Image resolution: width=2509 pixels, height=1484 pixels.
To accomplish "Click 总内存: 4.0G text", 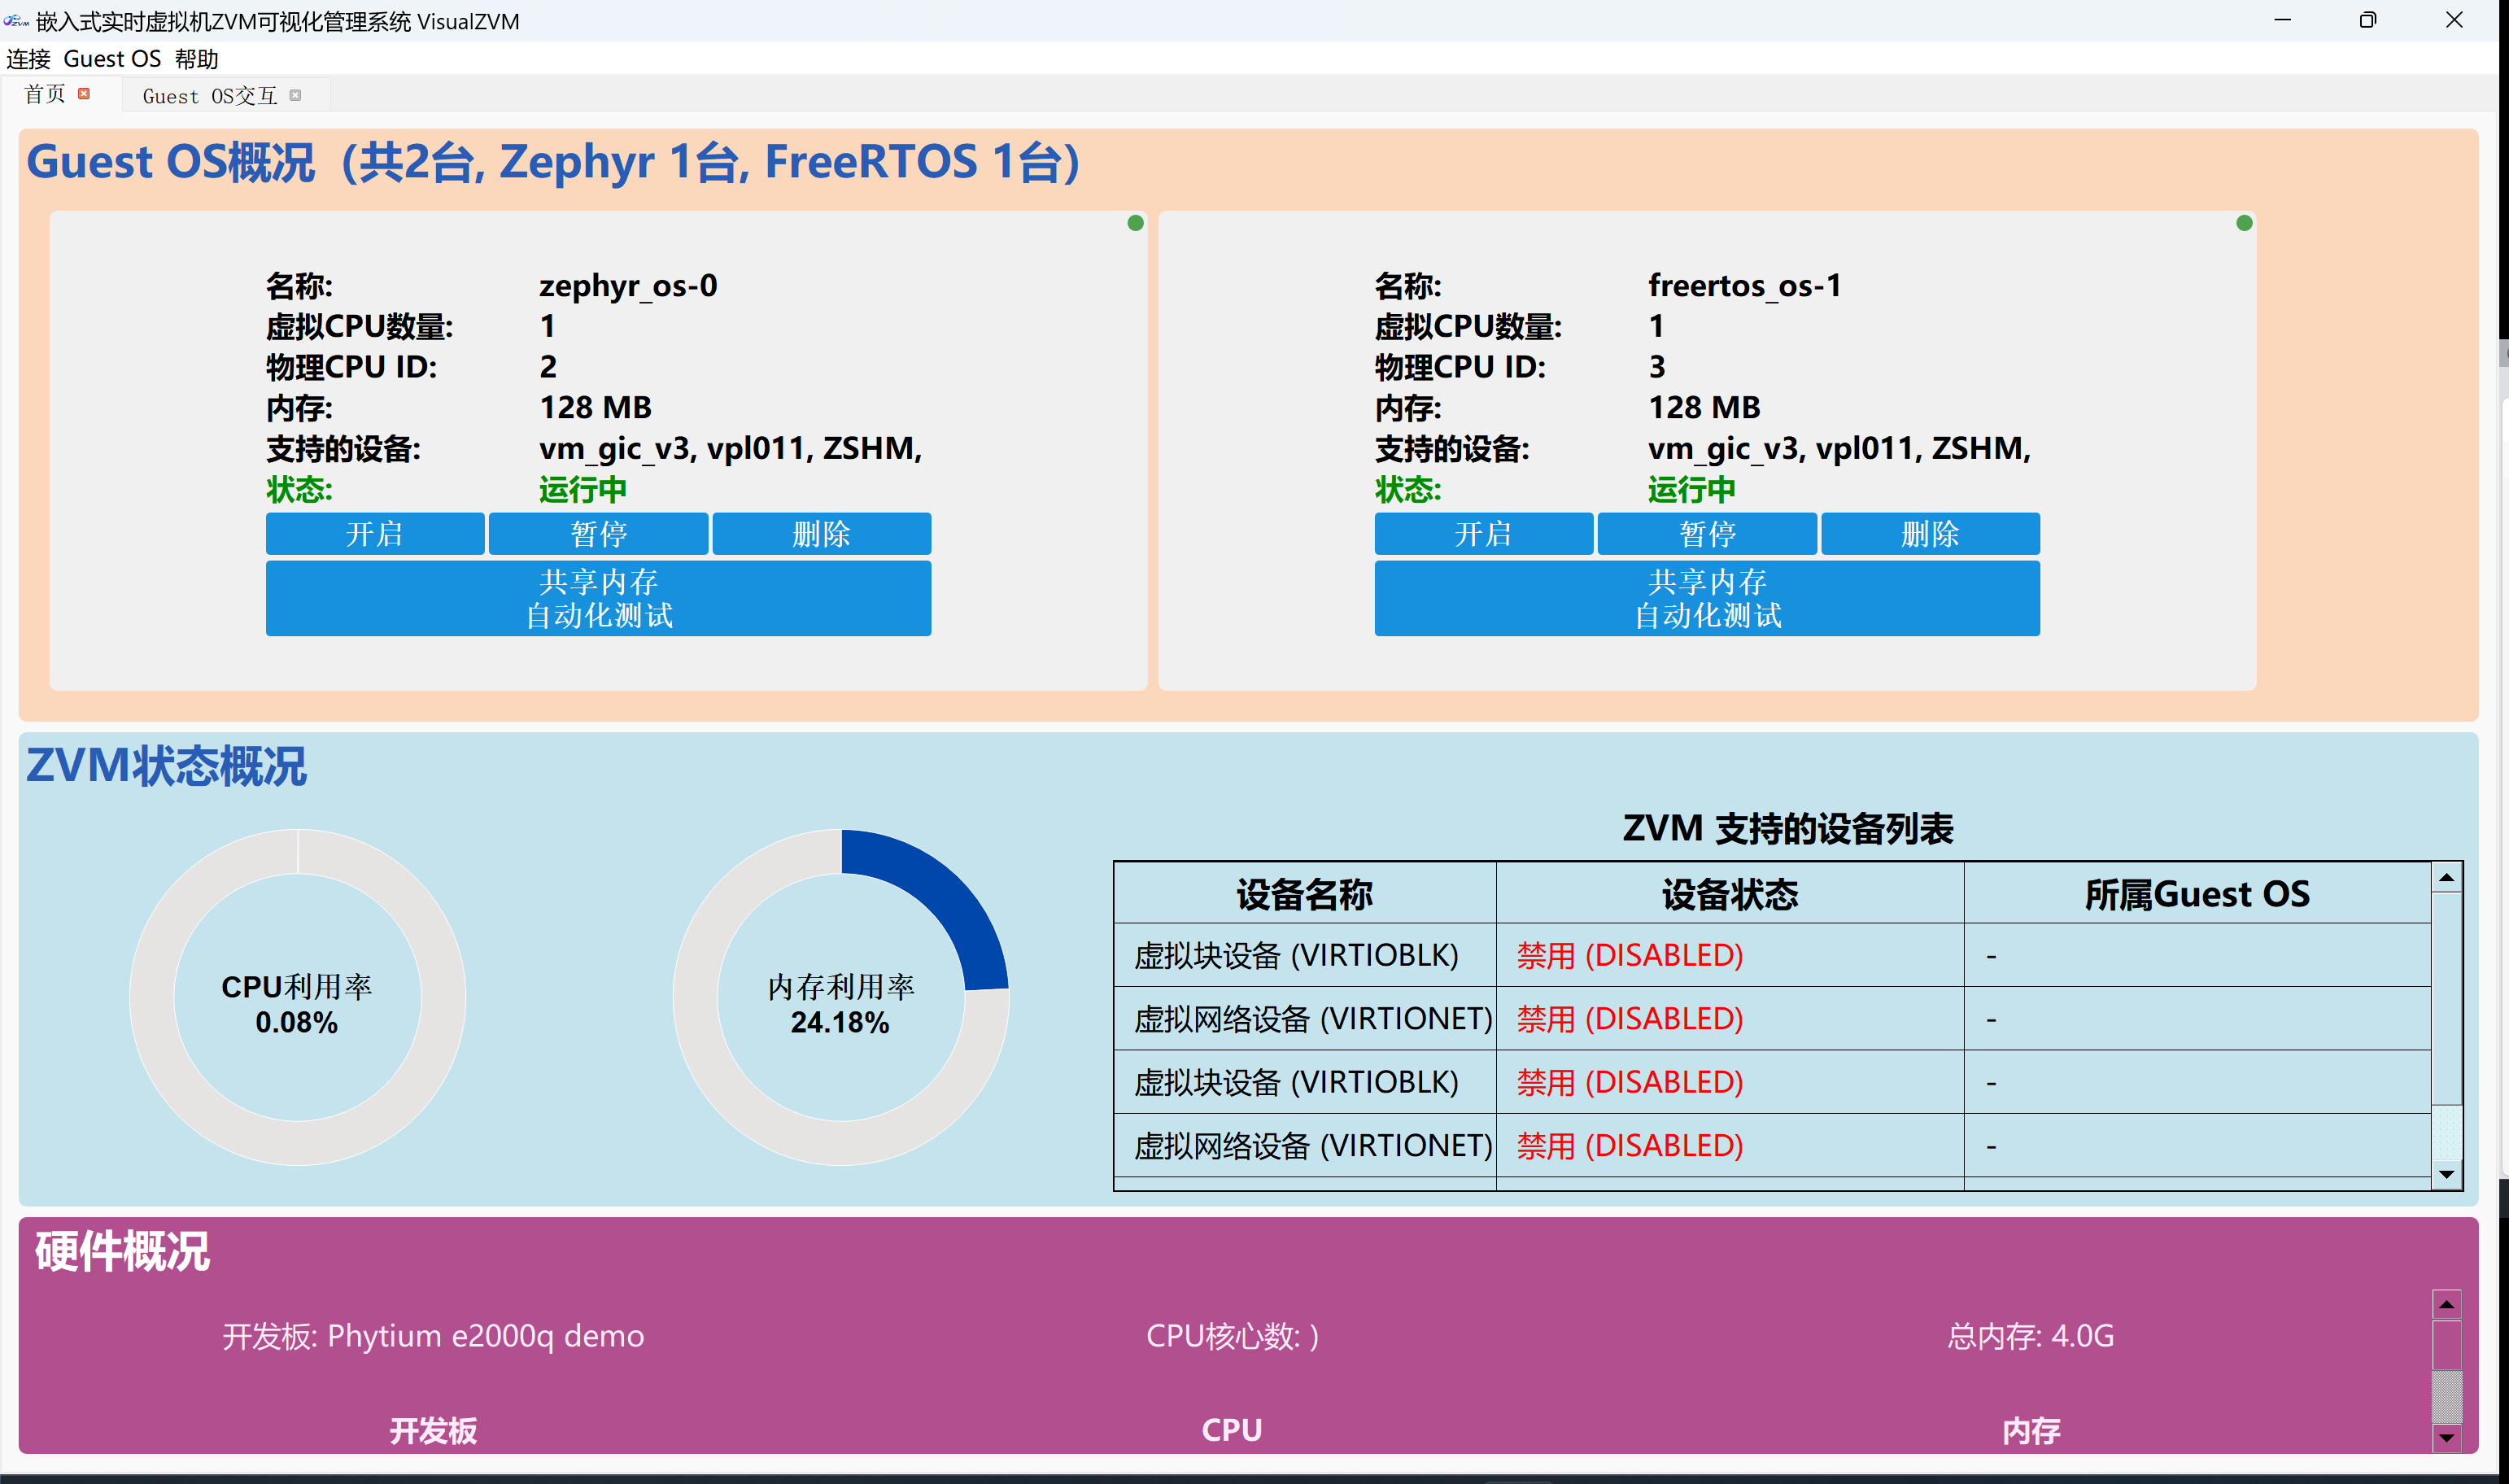I will 2030,1336.
